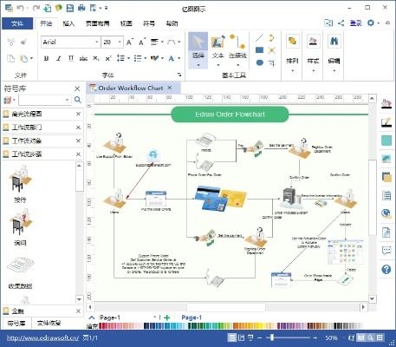
Task: Select the Connector tool icon
Action: click(x=237, y=42)
